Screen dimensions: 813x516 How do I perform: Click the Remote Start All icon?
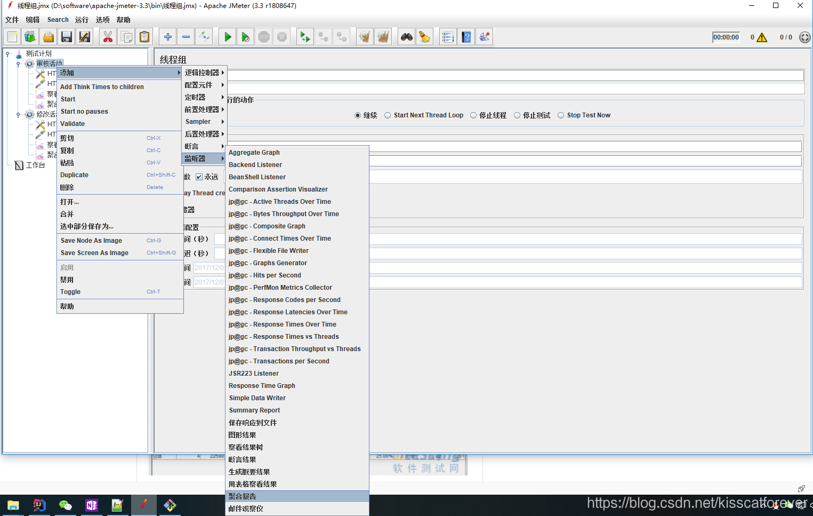(x=304, y=37)
